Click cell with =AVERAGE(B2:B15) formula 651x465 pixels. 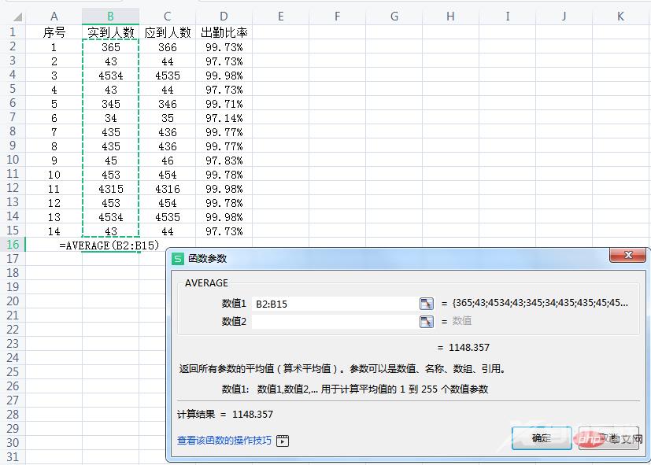[109, 245]
